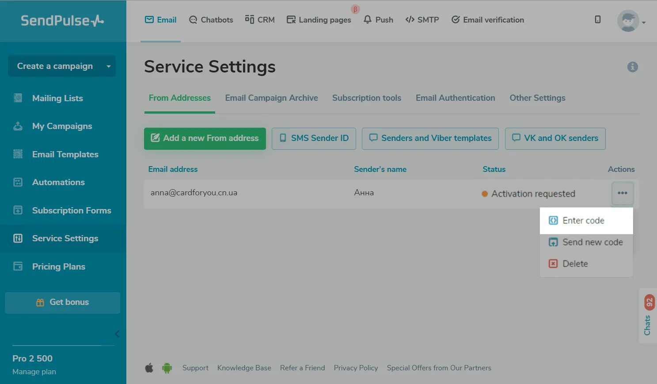Click the Apple app icon in footer
The height and width of the screenshot is (384, 657).
click(x=149, y=368)
